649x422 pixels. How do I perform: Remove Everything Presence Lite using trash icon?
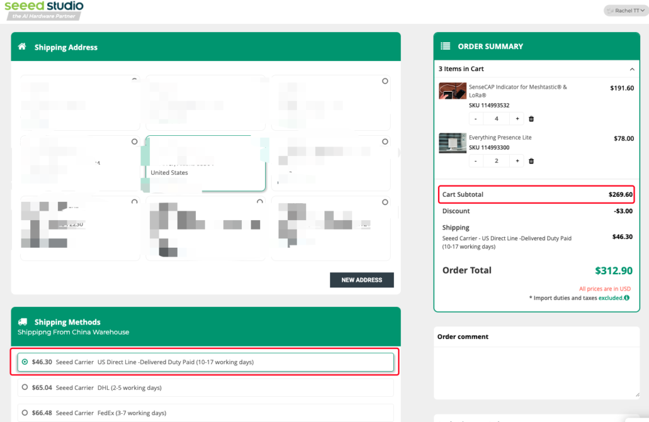click(x=531, y=161)
